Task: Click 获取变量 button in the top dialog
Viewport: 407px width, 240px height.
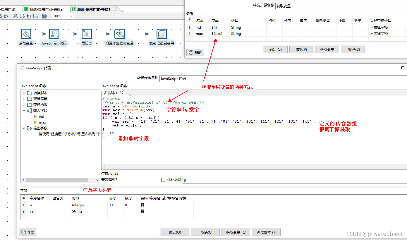Action: click(x=327, y=49)
